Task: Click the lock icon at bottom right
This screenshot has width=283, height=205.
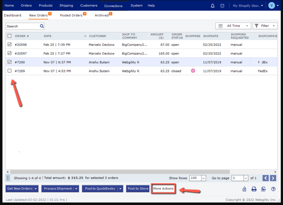Action: (x=244, y=189)
